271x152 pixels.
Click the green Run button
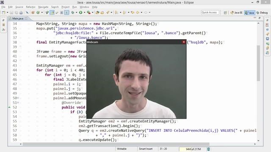[80, 13]
